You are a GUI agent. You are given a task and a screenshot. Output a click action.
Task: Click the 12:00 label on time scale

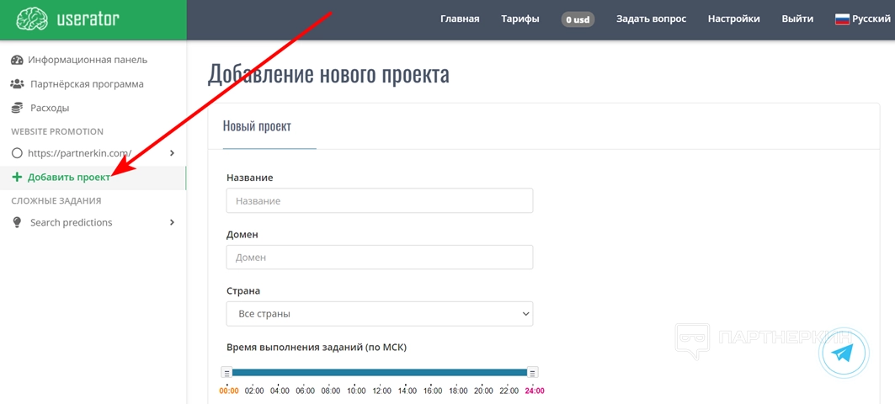[381, 391]
